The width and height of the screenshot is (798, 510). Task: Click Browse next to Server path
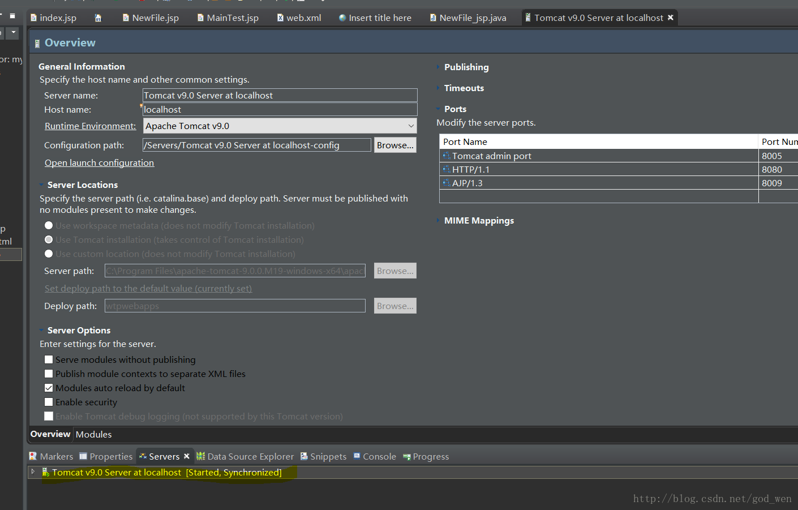pos(395,271)
